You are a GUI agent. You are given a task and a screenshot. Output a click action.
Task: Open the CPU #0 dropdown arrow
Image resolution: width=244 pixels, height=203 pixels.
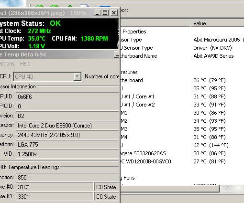click(x=78, y=76)
